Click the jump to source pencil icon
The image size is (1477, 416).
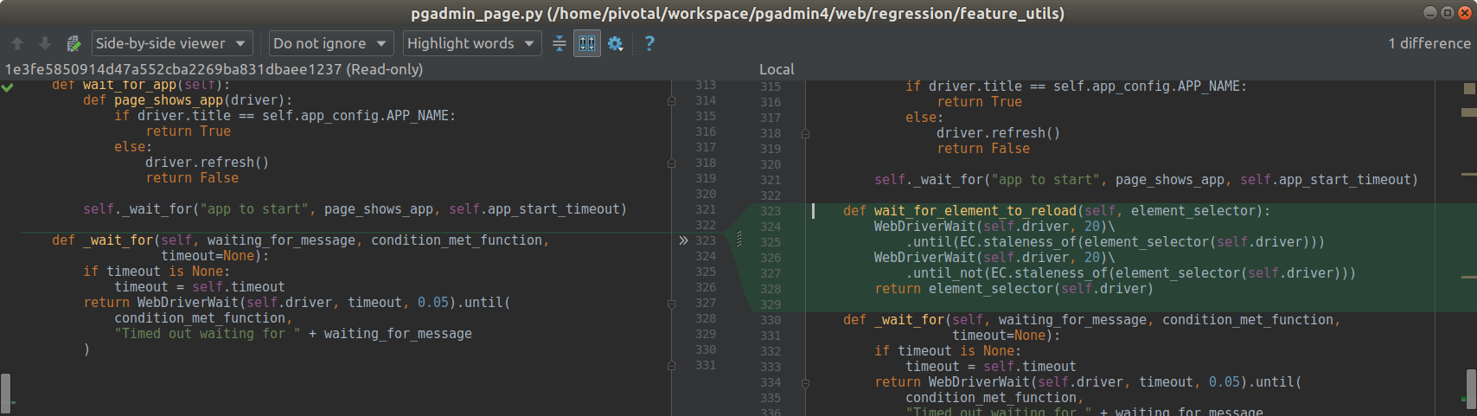(74, 43)
